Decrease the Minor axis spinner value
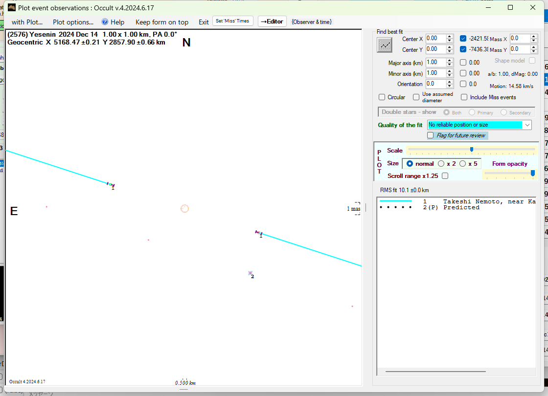The width and height of the screenshot is (548, 396). pyautogui.click(x=450, y=75)
